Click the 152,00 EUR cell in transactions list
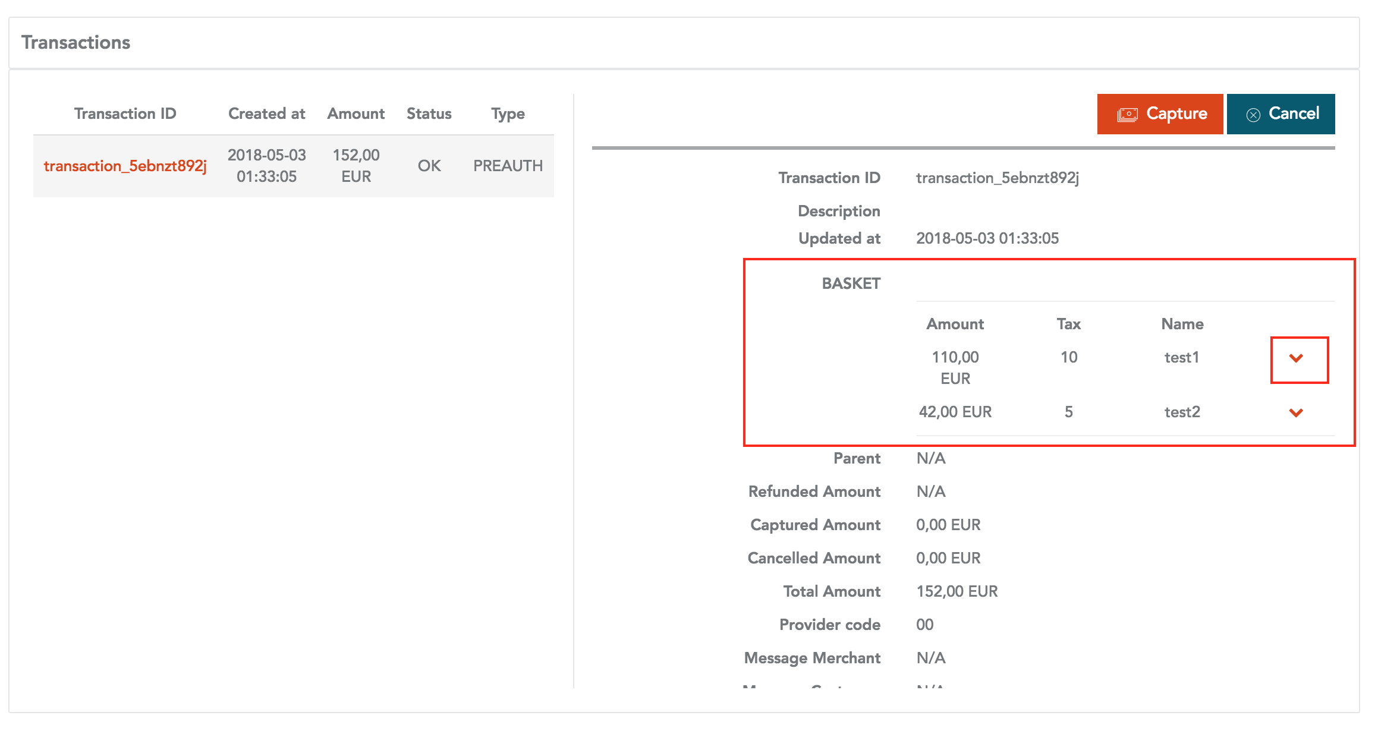Image resolution: width=1378 pixels, height=731 pixels. tap(356, 166)
